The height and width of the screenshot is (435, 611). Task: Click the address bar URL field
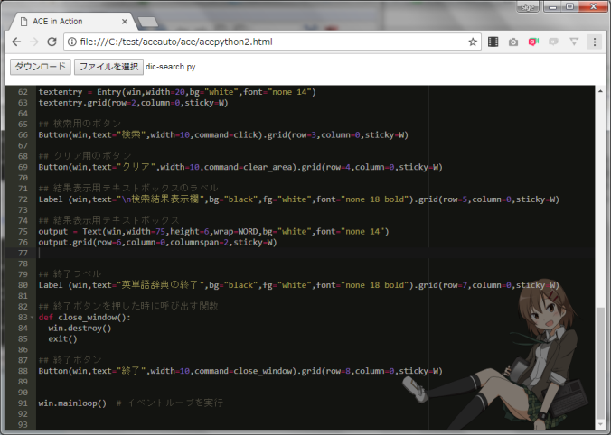[273, 42]
